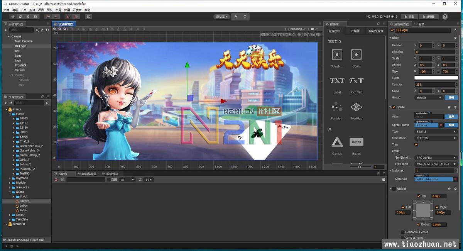Add a TiledMap node from the library
This screenshot has width=463, height=251.
356,107
